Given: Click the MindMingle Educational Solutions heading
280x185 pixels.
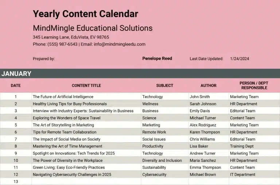Looking at the screenshot, I should tap(93, 28).
